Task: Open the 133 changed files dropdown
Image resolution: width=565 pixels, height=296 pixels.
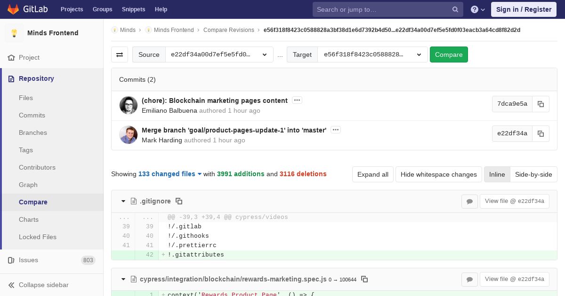Action: coord(170,174)
